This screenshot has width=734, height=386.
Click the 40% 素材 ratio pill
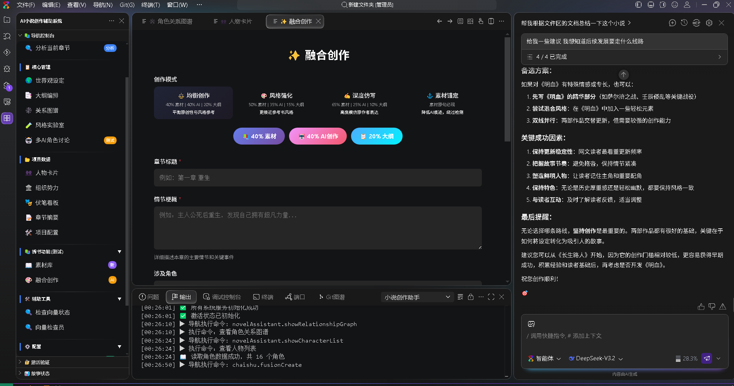pyautogui.click(x=259, y=136)
